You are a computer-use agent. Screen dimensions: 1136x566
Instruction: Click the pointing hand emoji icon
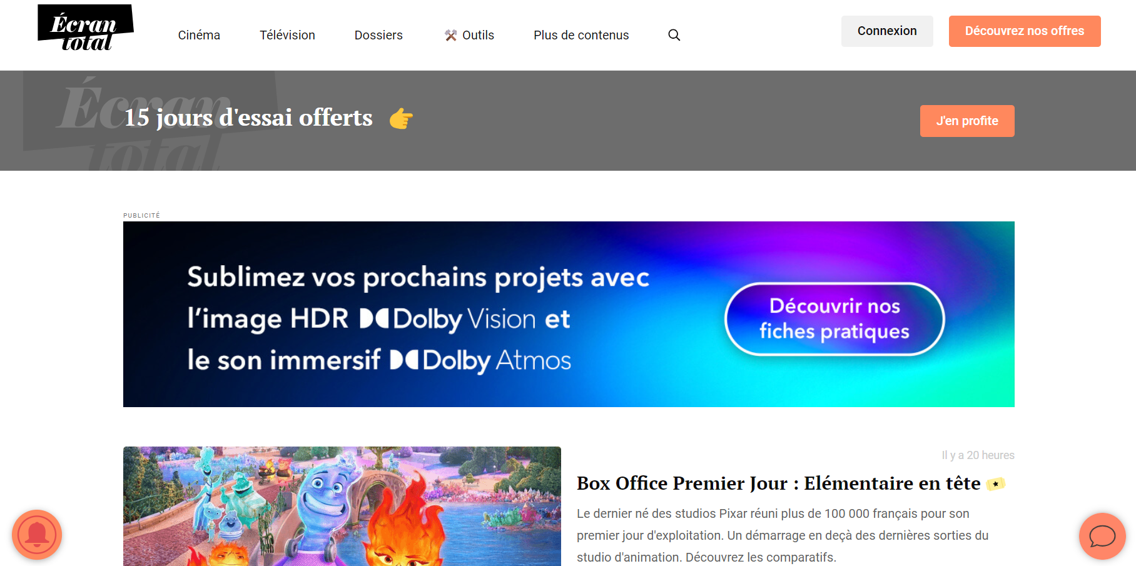(401, 118)
